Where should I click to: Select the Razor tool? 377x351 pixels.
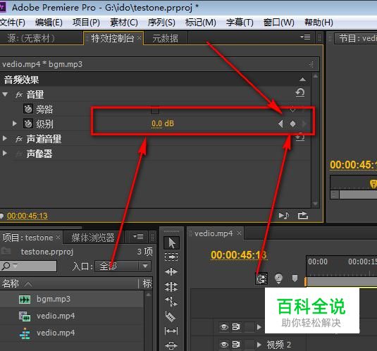171,316
